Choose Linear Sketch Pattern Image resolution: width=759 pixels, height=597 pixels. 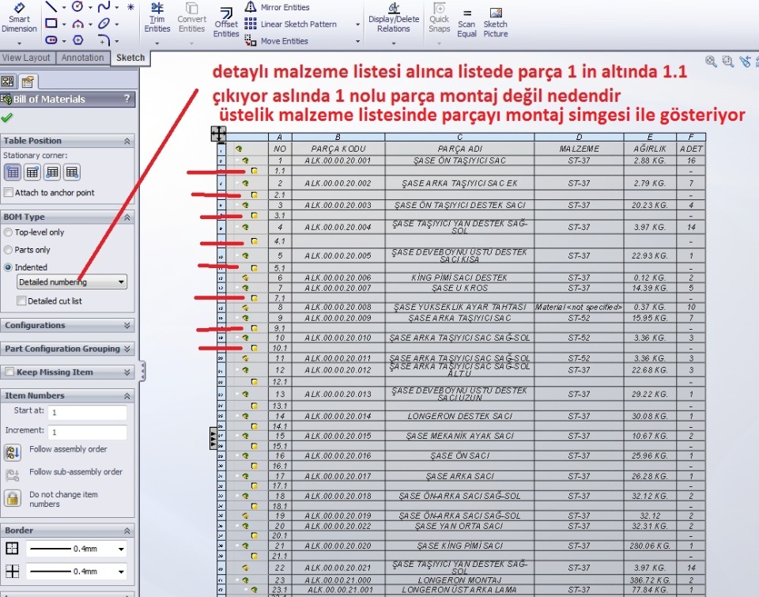[x=290, y=25]
